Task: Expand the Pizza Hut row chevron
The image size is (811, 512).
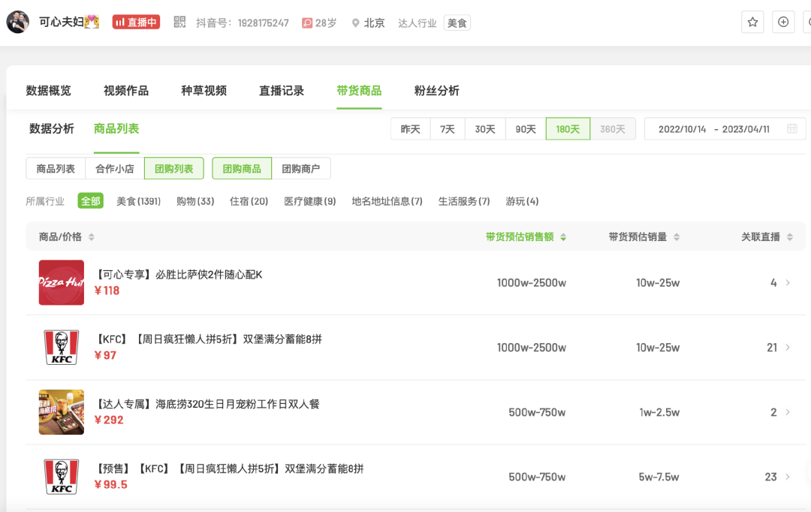Action: tap(788, 283)
